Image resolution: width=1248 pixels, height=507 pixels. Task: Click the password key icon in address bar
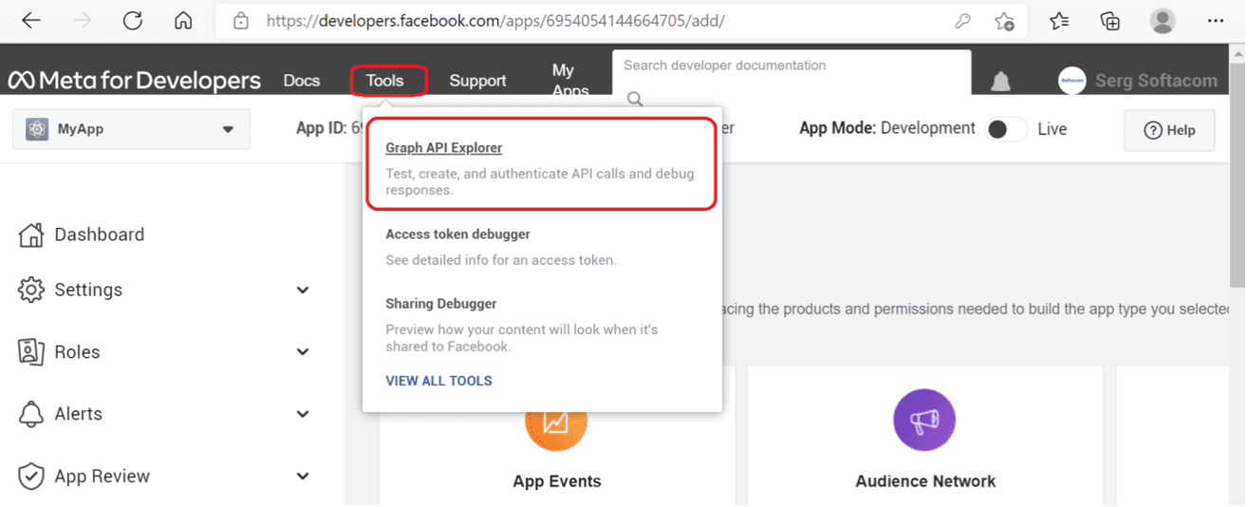click(962, 21)
